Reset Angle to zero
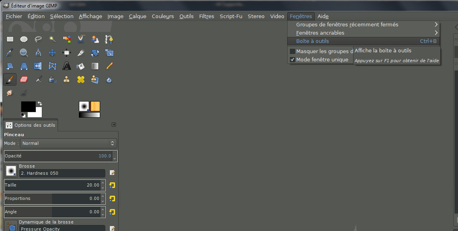The width and height of the screenshot is (458, 231). 112,212
